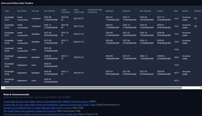Click the IIR STARTUP column header
Image resolution: width=202 pixels, height=116 pixels.
pyautogui.click(x=49, y=11)
